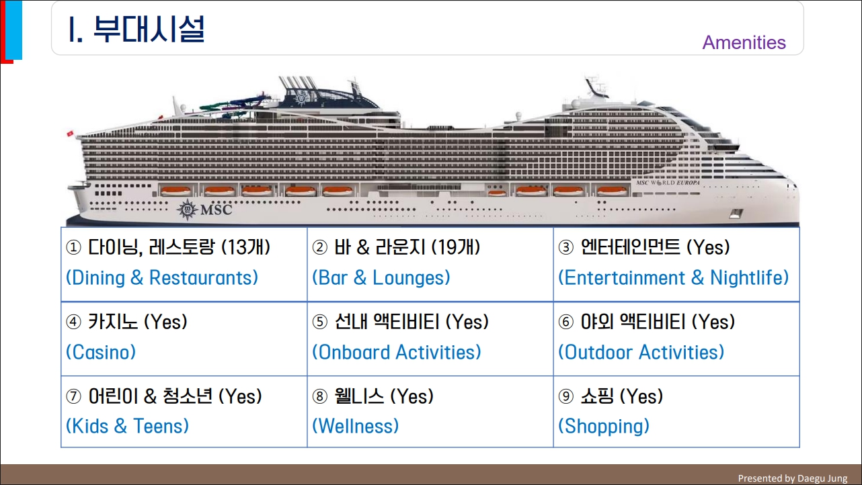Image resolution: width=862 pixels, height=485 pixels.
Task: Click the purple Amenities heading
Action: 744,42
